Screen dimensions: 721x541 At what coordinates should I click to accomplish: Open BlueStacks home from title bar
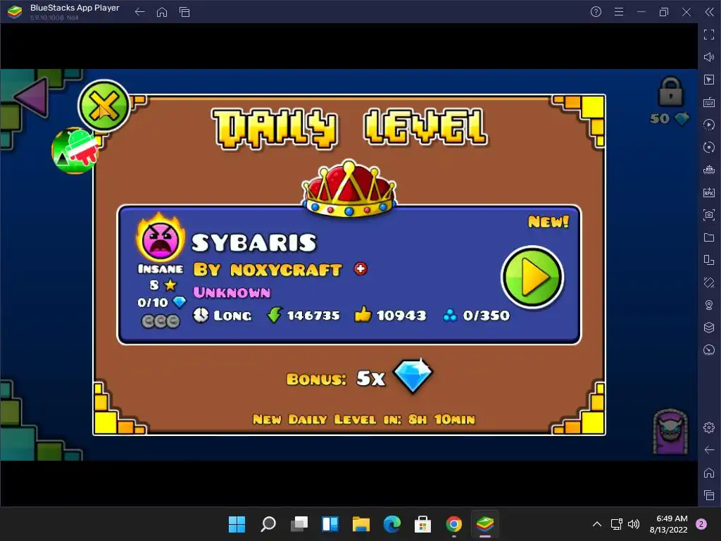[x=162, y=12]
